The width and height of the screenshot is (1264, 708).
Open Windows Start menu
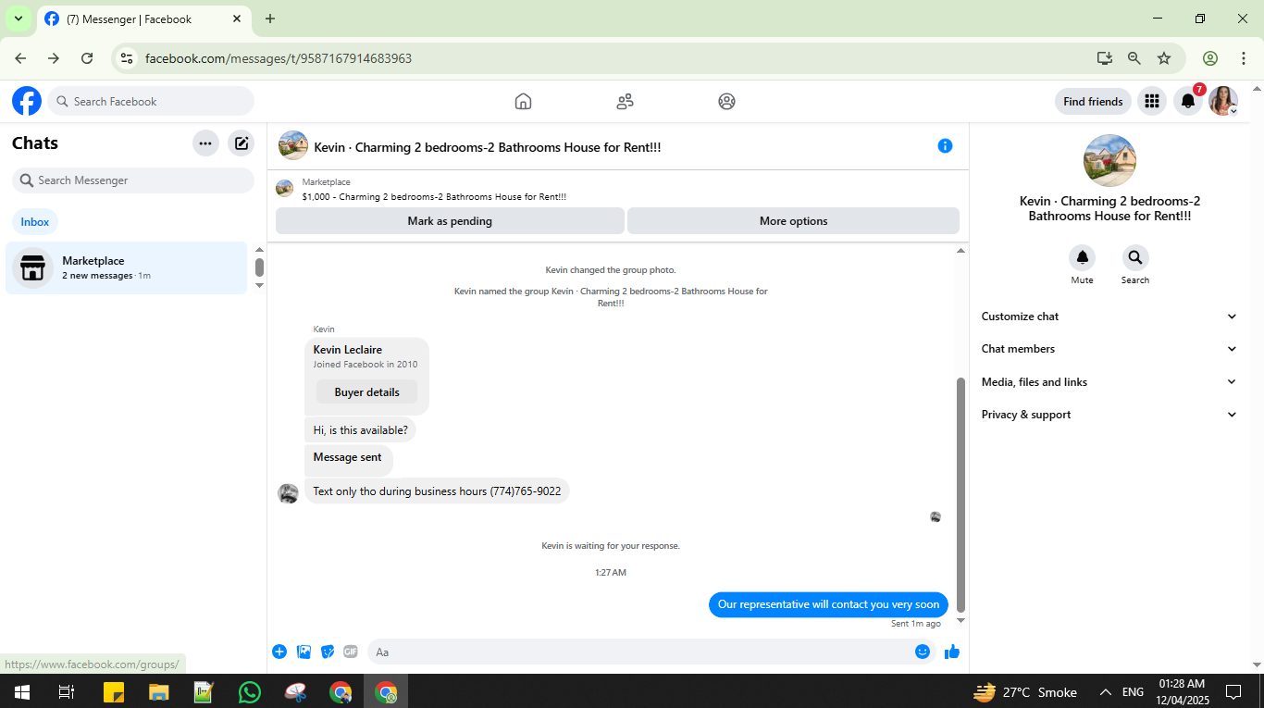(21, 691)
